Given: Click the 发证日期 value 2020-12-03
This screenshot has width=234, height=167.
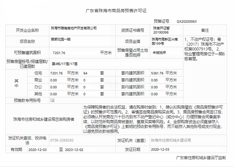Looking at the screenshot, I should (x=160, y=150).
